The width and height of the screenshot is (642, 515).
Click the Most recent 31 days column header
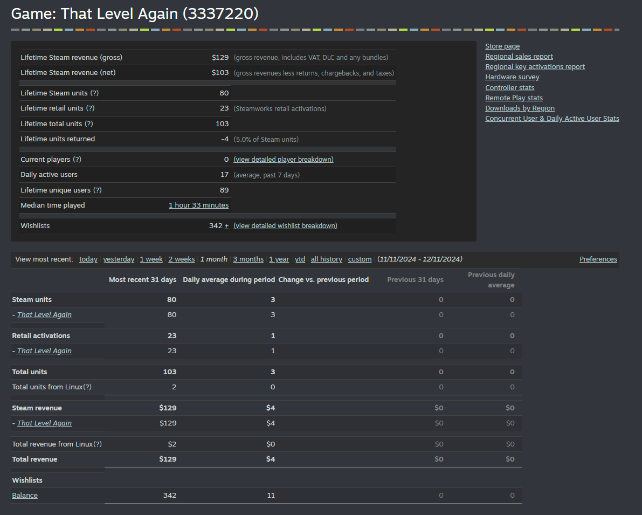pos(142,280)
